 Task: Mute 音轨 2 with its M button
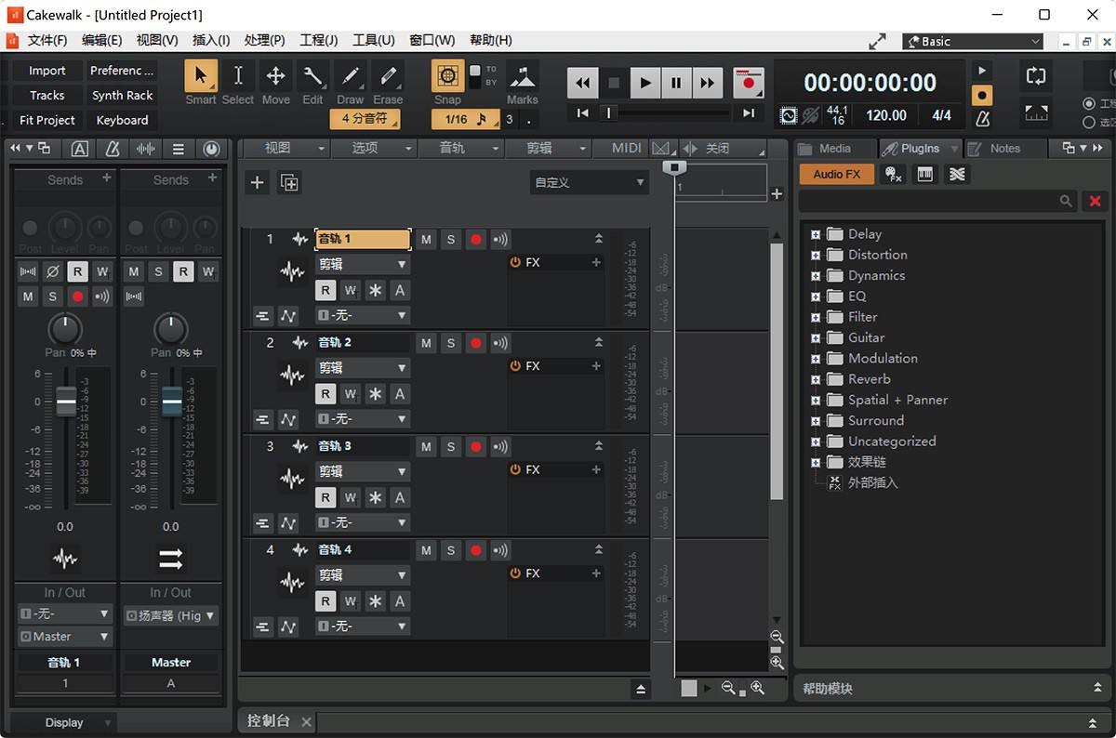point(425,342)
